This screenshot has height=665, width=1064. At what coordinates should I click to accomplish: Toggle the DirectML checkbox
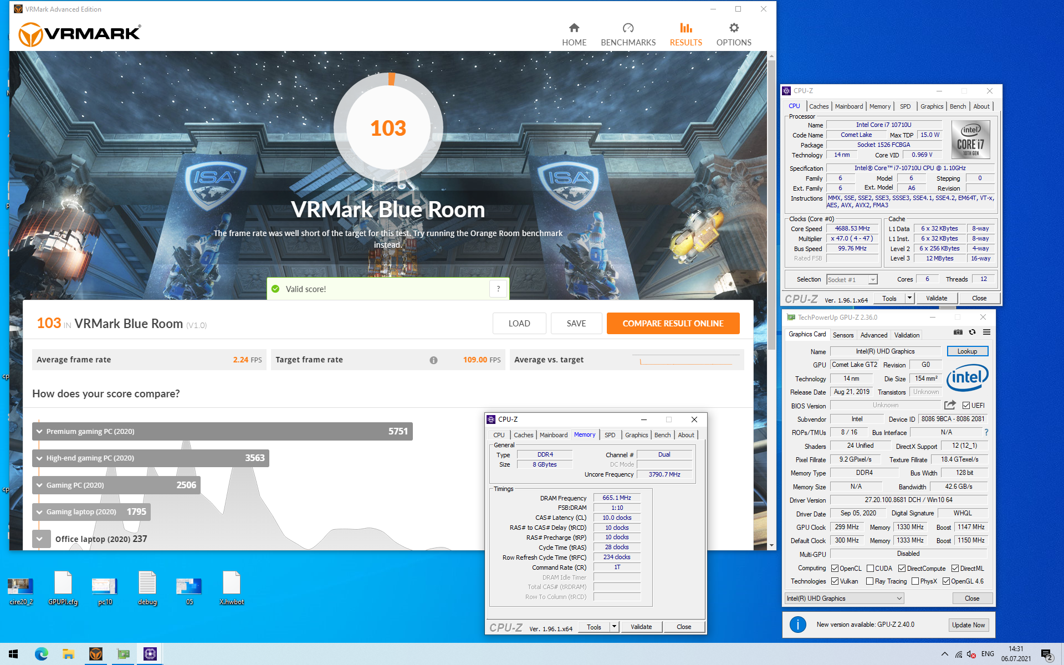(955, 568)
